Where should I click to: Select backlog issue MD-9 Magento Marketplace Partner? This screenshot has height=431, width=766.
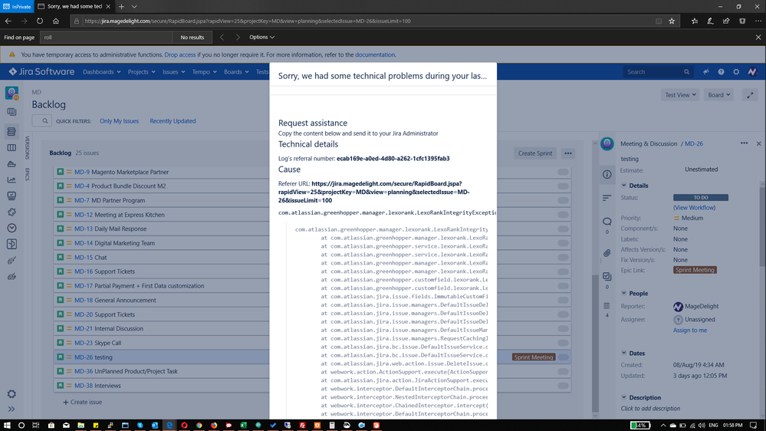coord(313,172)
